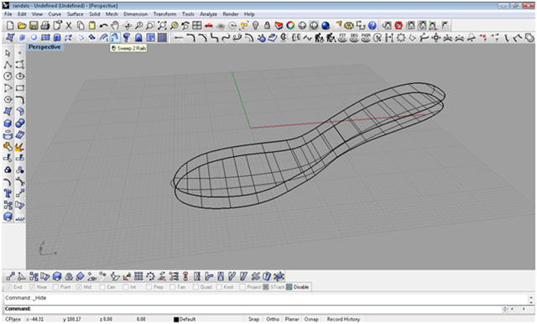Select the pointer selection tool

point(8,53)
